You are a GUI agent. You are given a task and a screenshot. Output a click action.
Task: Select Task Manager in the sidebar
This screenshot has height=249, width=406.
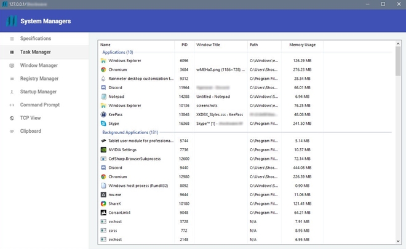[44, 52]
